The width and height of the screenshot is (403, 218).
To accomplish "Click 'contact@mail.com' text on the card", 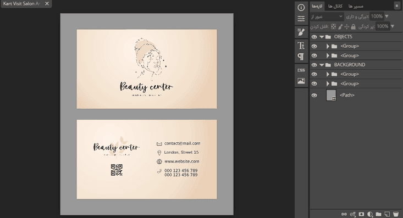I will click(x=182, y=143).
